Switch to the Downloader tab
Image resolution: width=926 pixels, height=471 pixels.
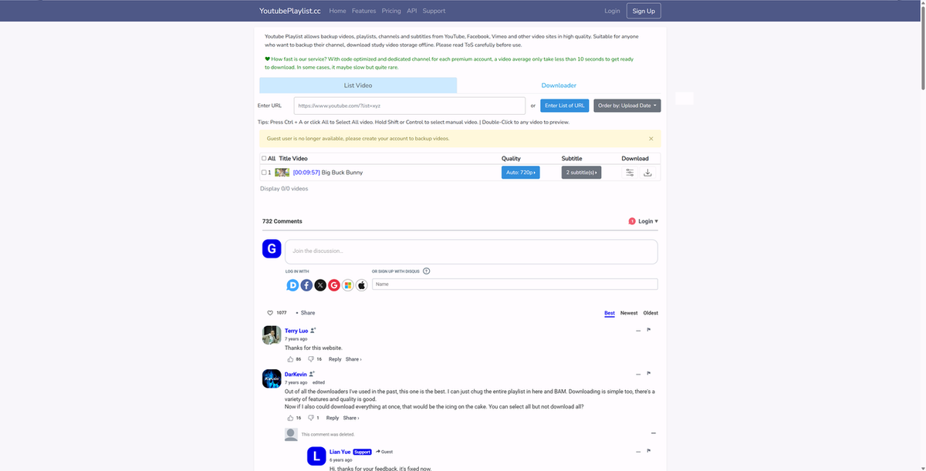click(x=559, y=86)
